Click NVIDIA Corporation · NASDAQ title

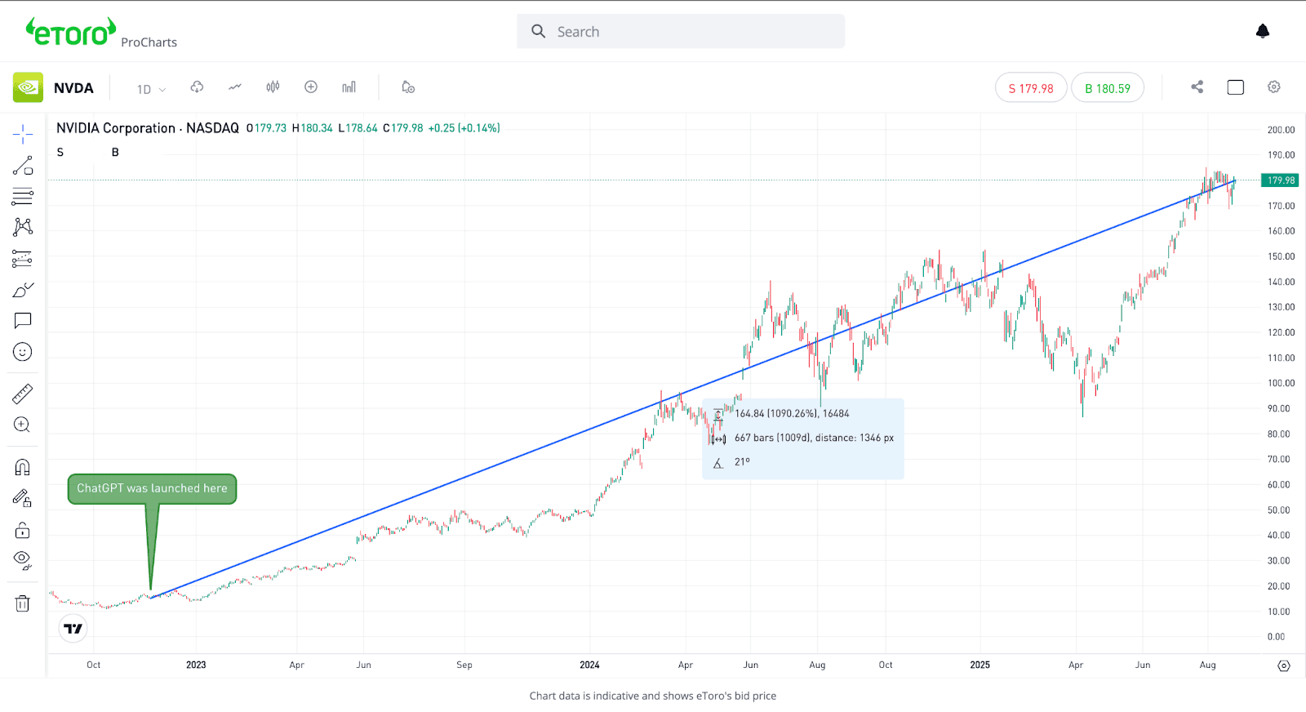pos(148,128)
